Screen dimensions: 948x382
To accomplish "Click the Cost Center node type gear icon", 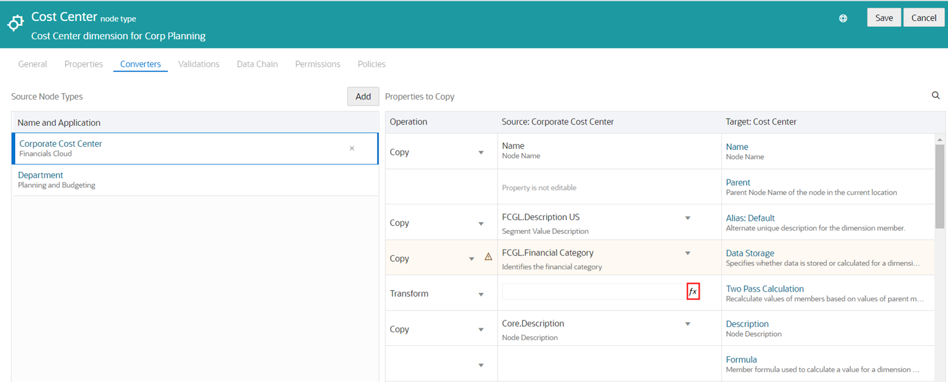I will [x=16, y=23].
